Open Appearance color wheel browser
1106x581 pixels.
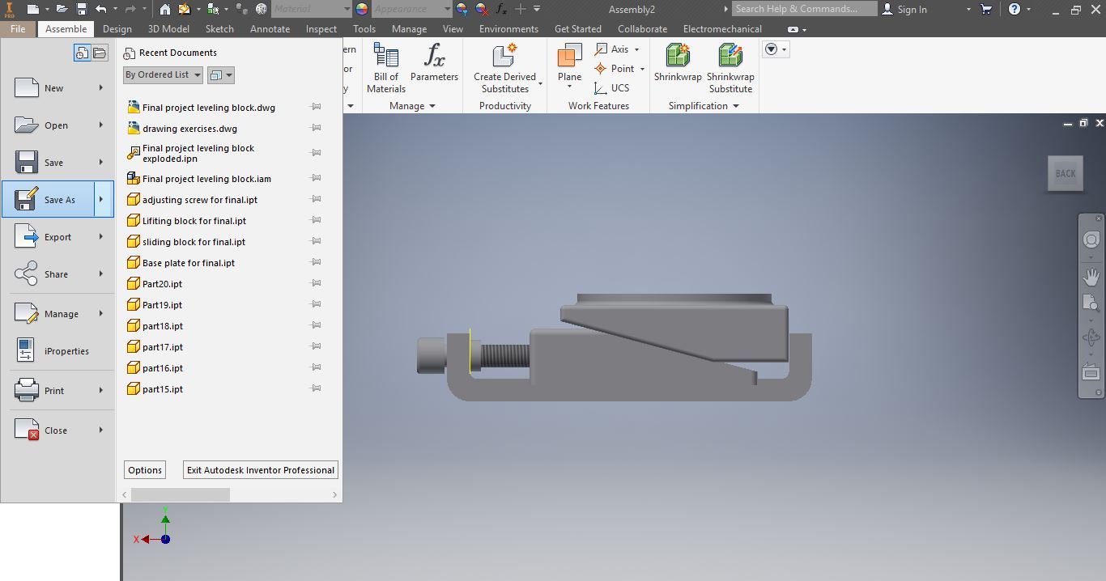pyautogui.click(x=361, y=9)
